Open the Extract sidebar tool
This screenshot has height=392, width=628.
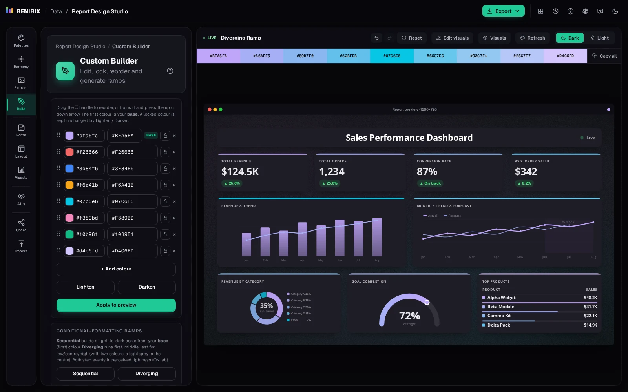(21, 83)
